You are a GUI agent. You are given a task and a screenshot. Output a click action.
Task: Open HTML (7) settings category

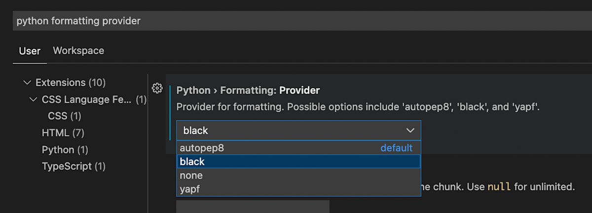point(63,133)
